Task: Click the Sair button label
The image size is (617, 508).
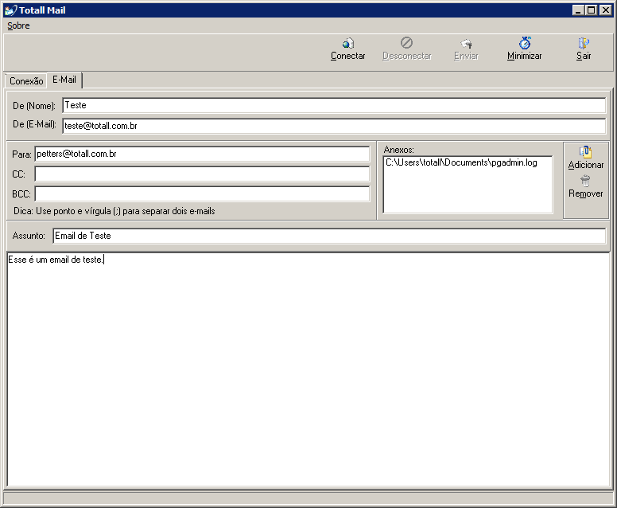Action: [x=584, y=56]
